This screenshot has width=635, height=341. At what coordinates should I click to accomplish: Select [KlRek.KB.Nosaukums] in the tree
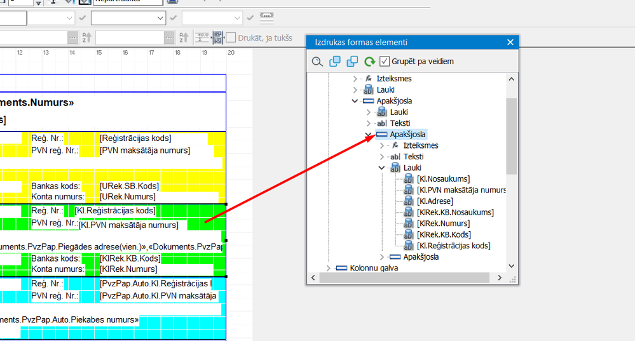pos(455,212)
